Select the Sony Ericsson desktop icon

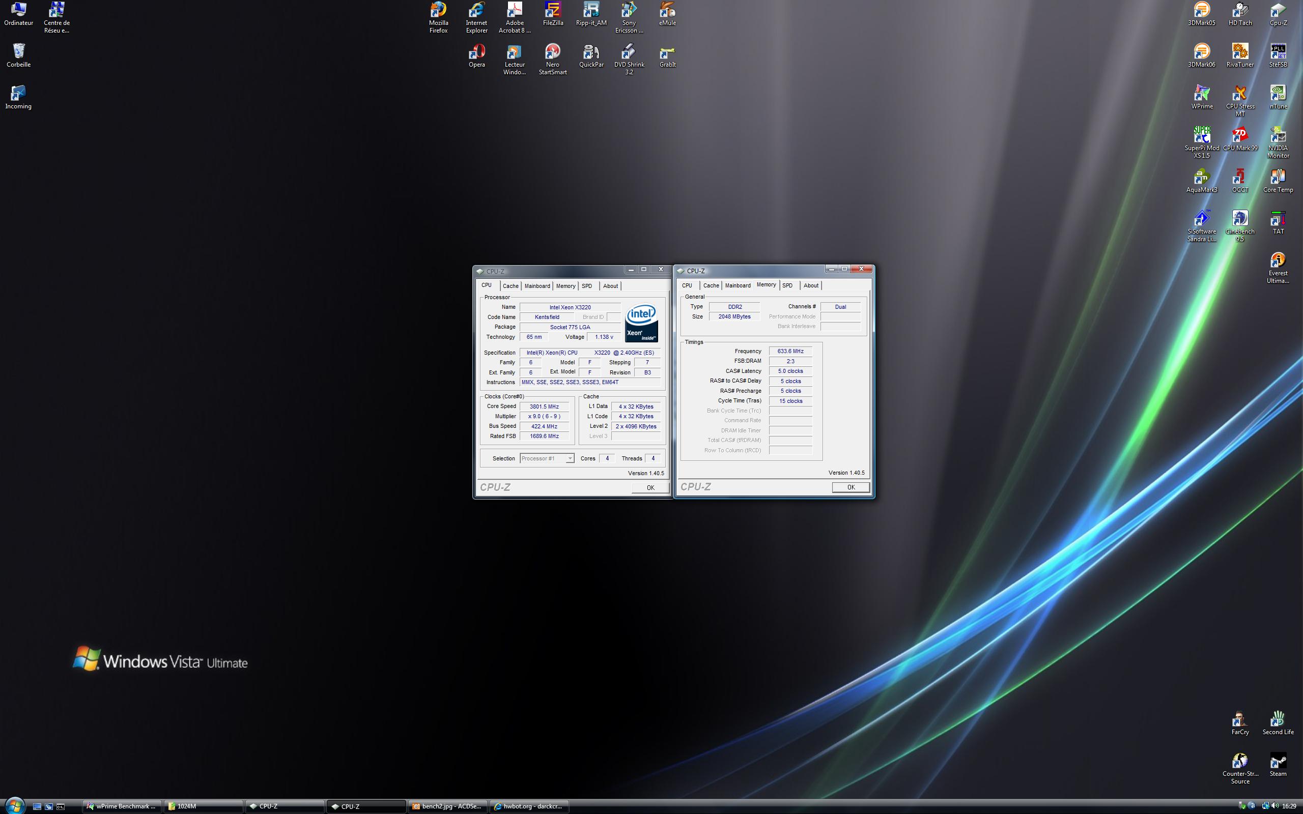point(629,17)
